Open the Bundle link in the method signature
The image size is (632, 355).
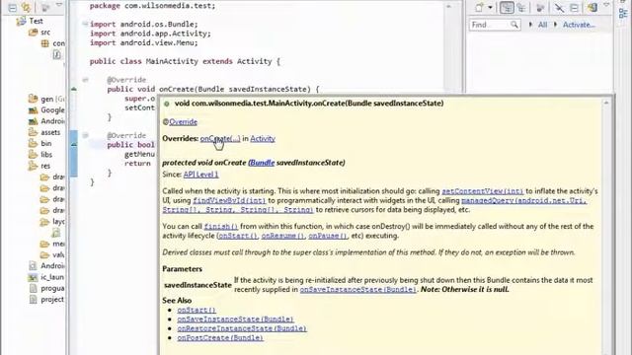[262, 163]
